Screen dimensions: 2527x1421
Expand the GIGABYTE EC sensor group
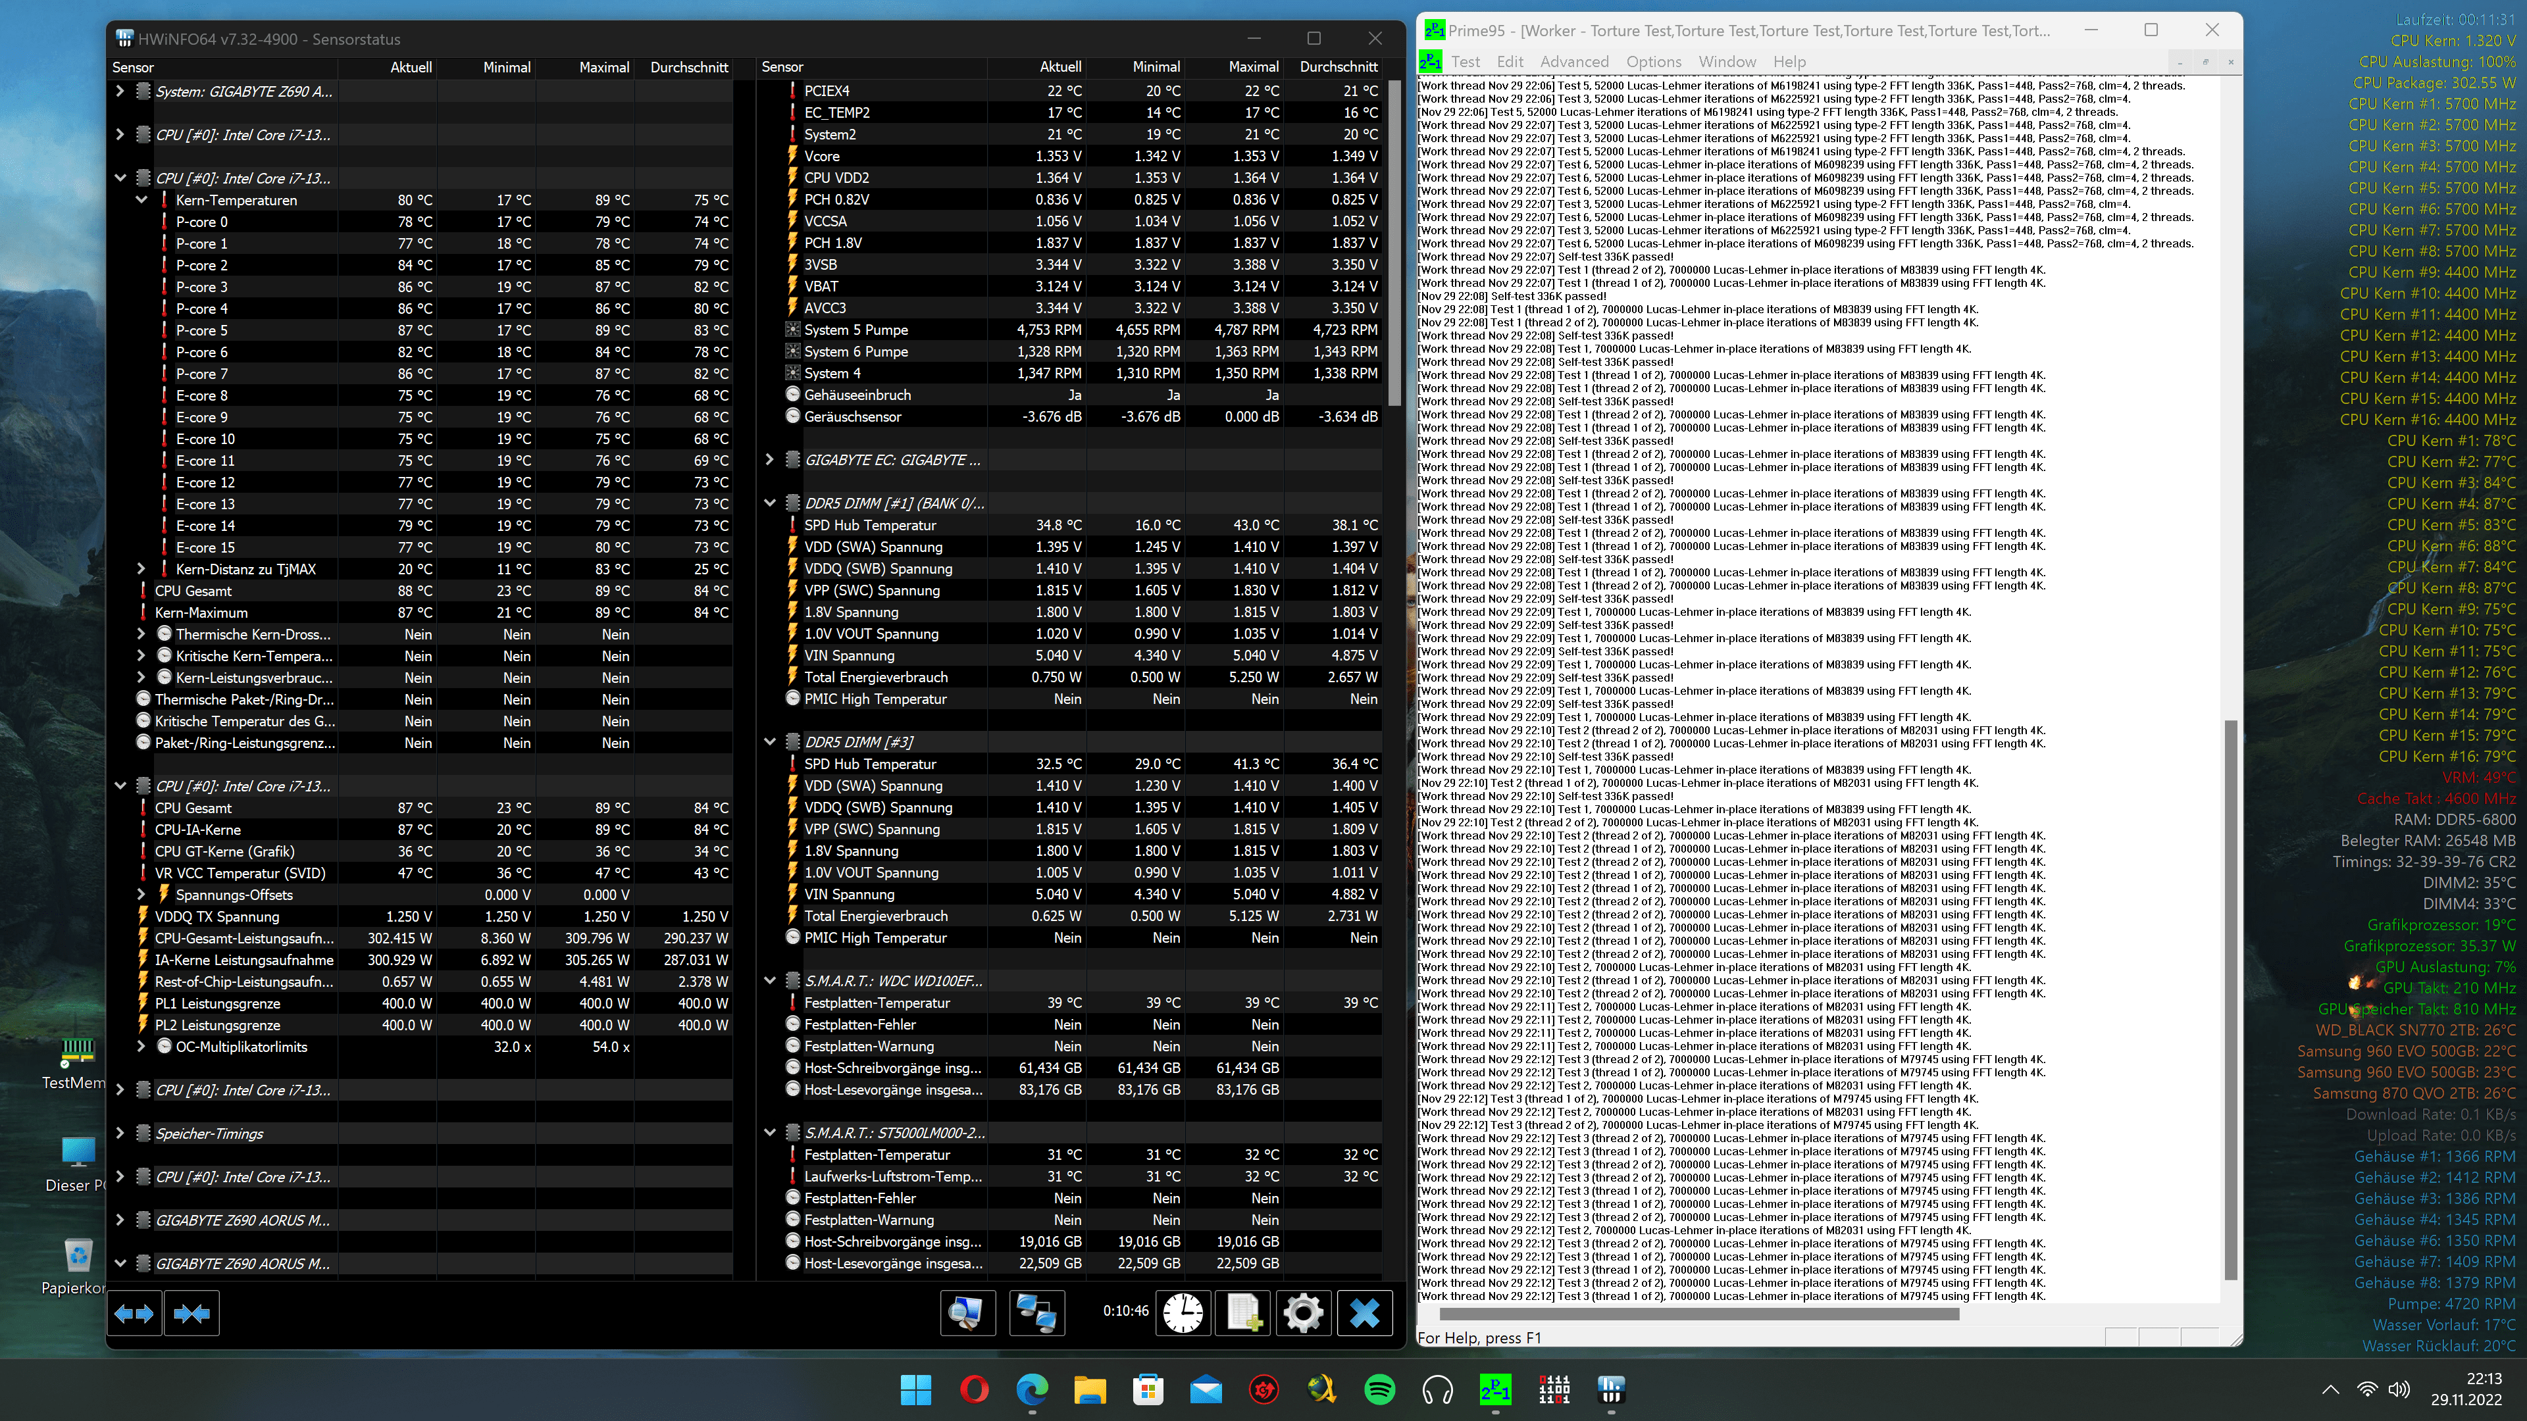point(770,460)
